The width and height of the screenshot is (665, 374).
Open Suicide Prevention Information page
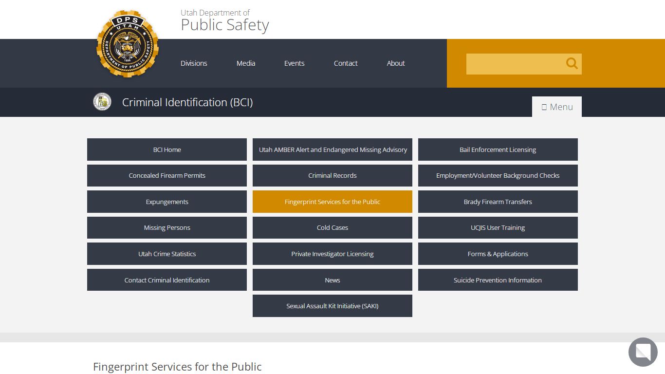click(498, 280)
